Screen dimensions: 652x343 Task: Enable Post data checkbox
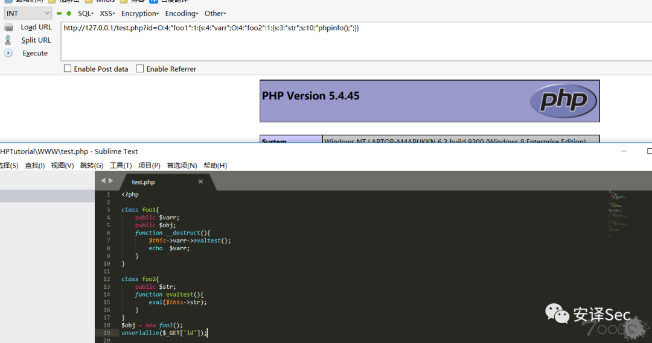[x=68, y=69]
